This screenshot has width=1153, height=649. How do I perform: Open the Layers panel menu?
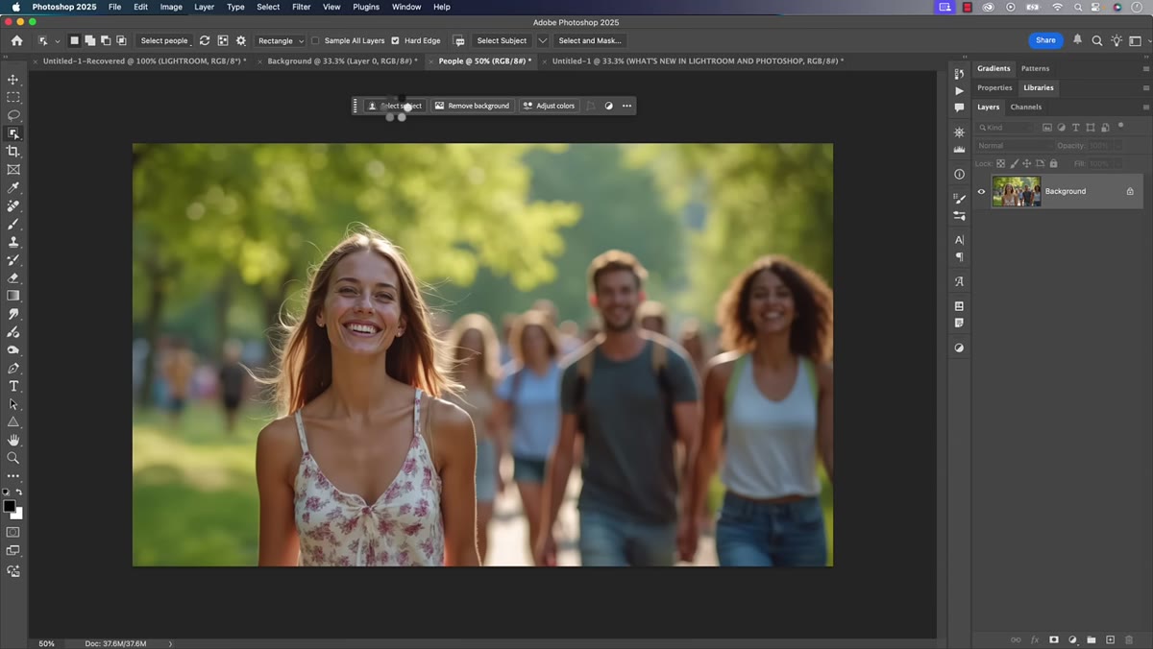(x=1145, y=108)
